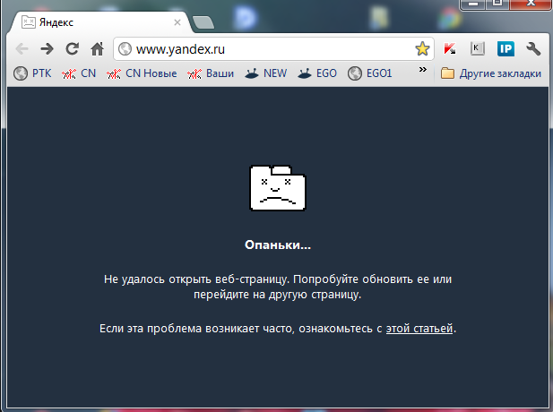The height and width of the screenshot is (412, 553).
Task: Open the Ваши bookmark
Action: click(x=211, y=73)
